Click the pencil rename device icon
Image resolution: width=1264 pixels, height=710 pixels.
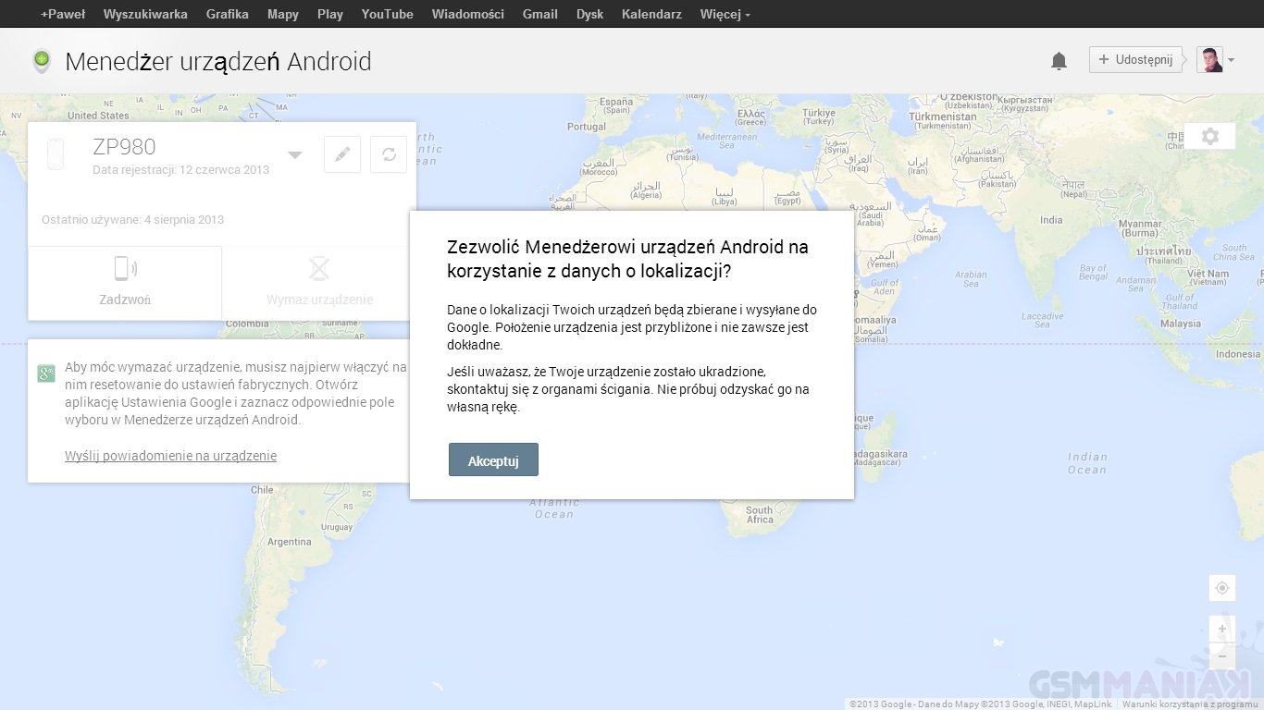coord(342,154)
